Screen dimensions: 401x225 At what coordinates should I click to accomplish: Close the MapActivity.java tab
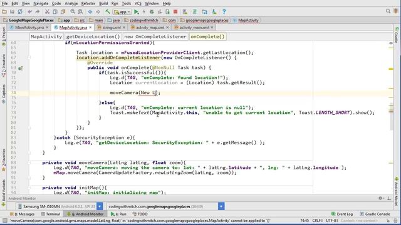tap(90, 27)
